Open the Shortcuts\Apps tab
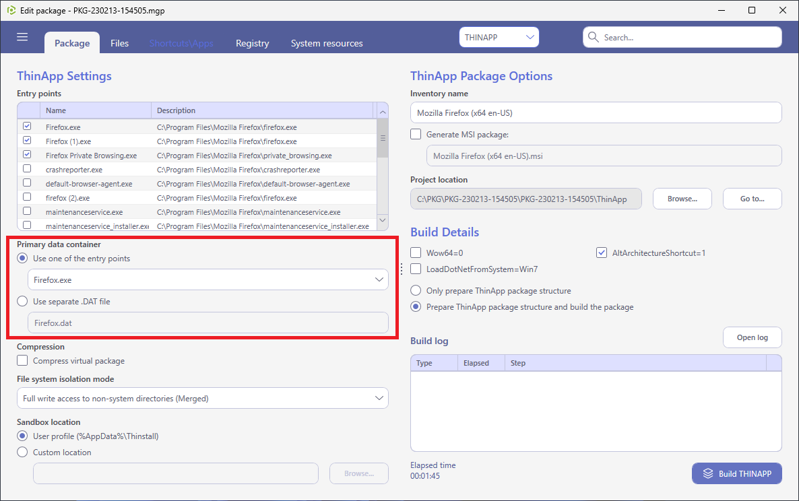799x501 pixels. [181, 43]
